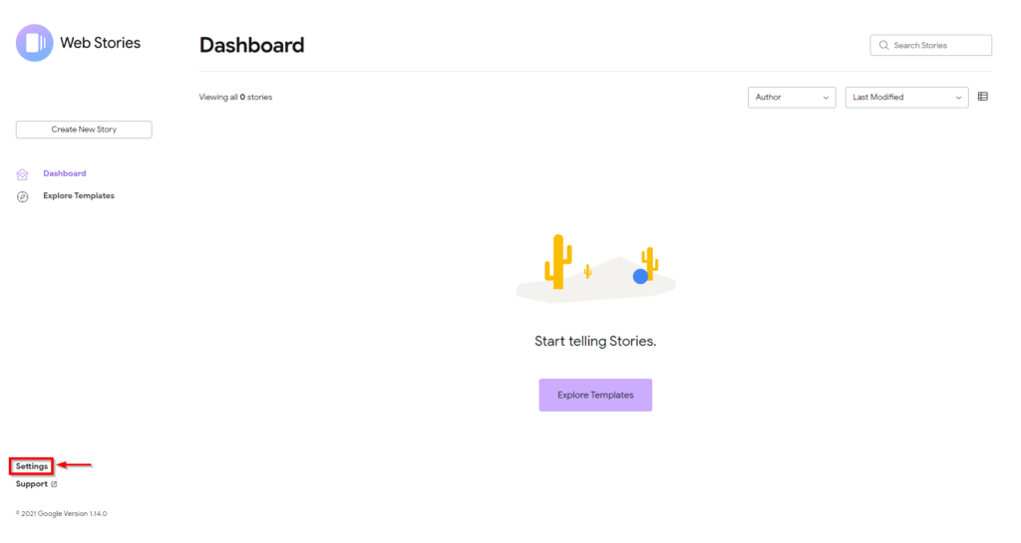
Task: Open the Settings link
Action: pyautogui.click(x=31, y=466)
